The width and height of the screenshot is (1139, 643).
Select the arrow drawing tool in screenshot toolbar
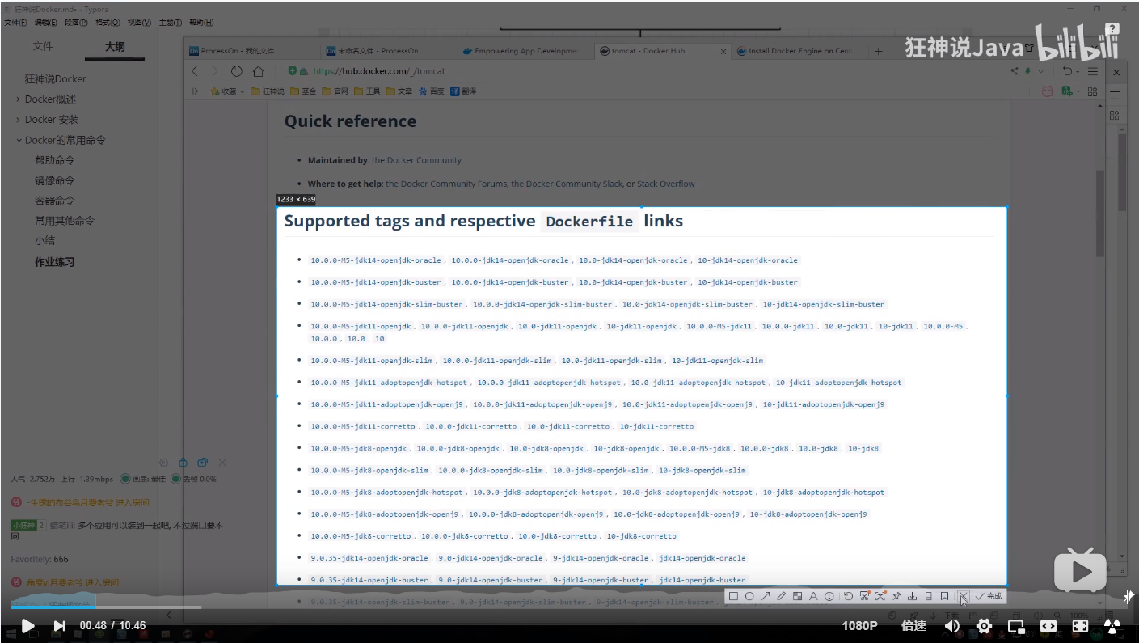(766, 596)
